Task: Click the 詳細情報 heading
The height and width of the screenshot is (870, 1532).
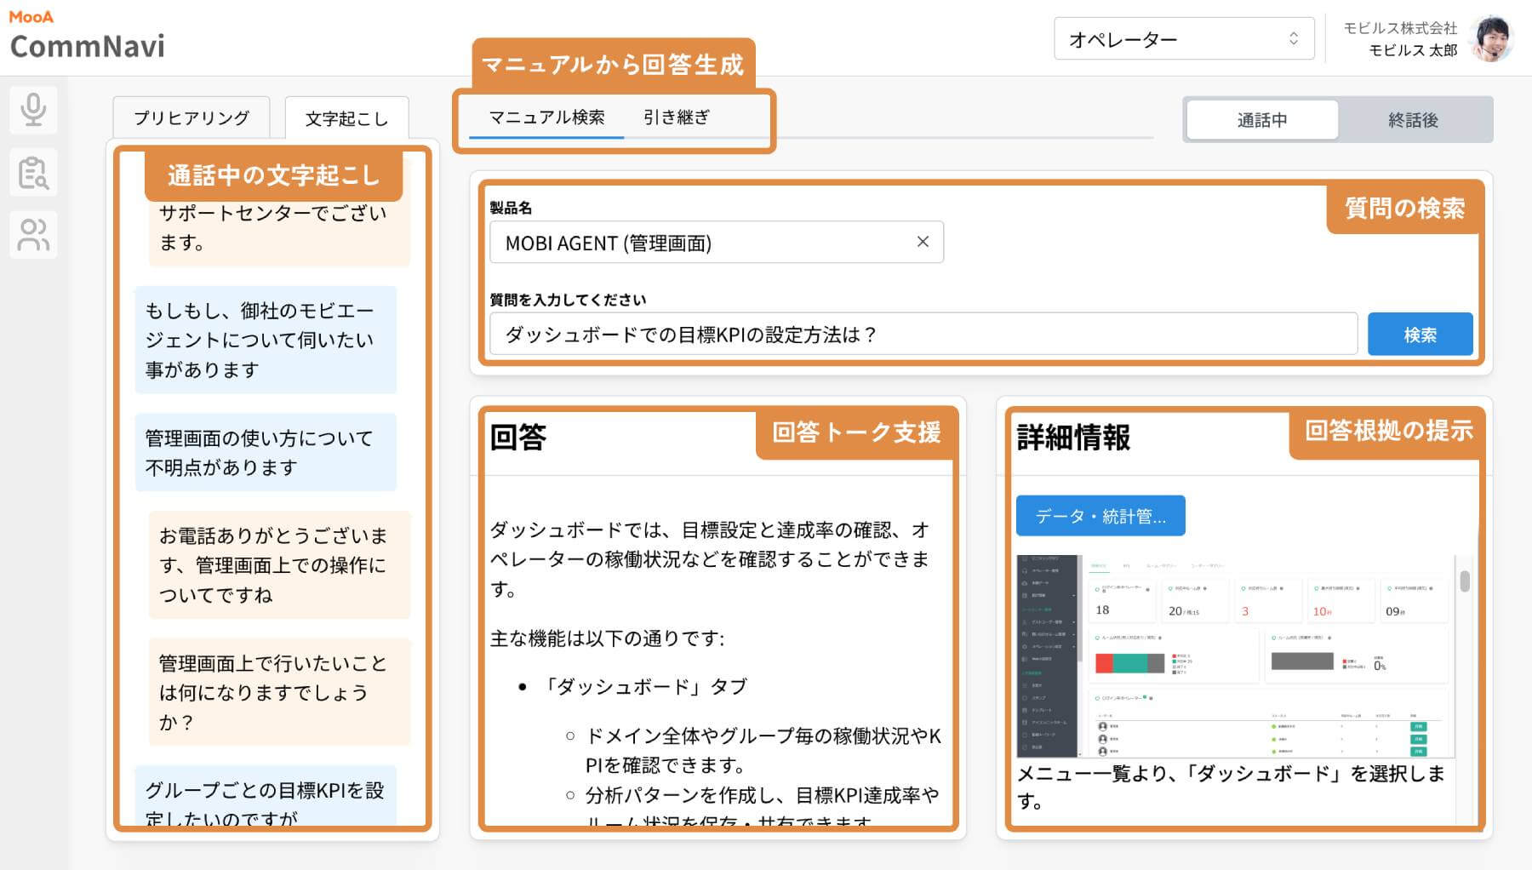Action: click(1073, 437)
